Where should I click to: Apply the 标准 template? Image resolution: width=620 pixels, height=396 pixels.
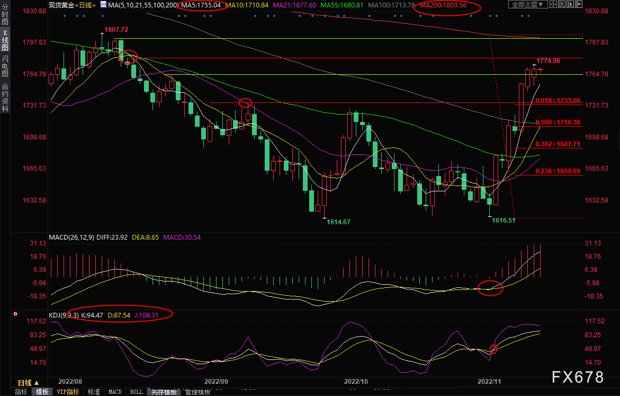pos(94,392)
